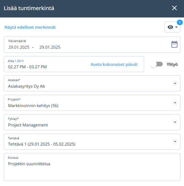
Task: Click the Aika time range 02.27 PM - 03.27 PM
Action: coord(27,67)
